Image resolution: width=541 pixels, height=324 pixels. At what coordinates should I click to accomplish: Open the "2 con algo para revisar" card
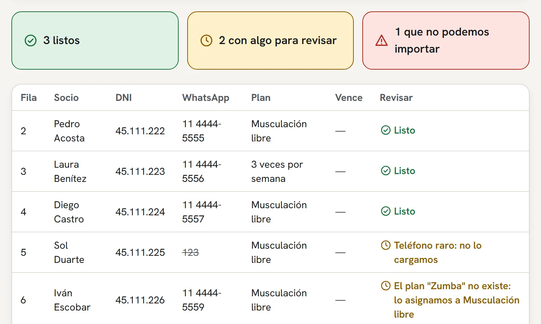click(x=270, y=40)
